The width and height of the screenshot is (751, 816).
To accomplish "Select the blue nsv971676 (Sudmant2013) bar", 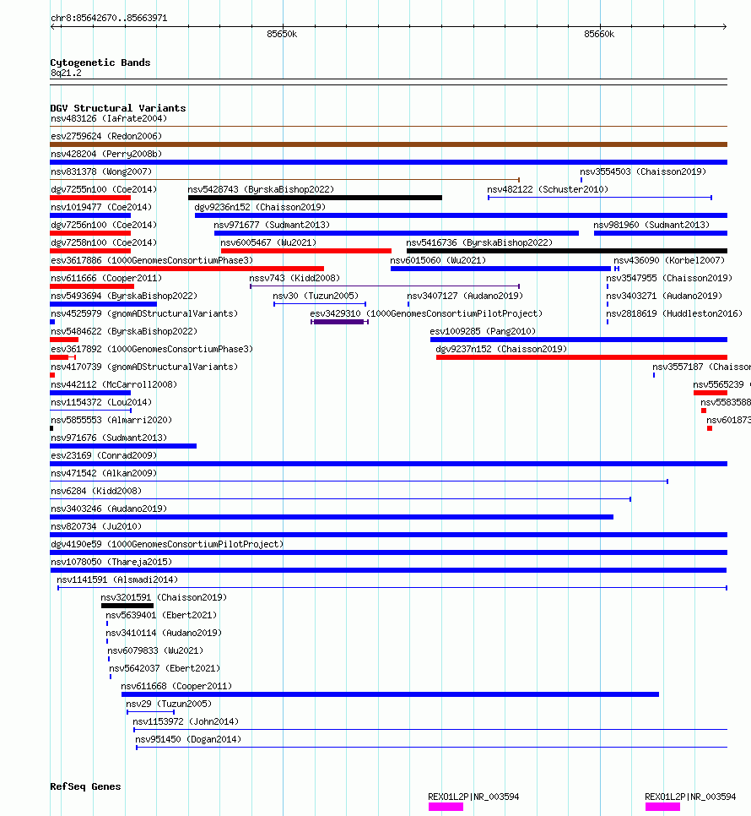I will [123, 446].
